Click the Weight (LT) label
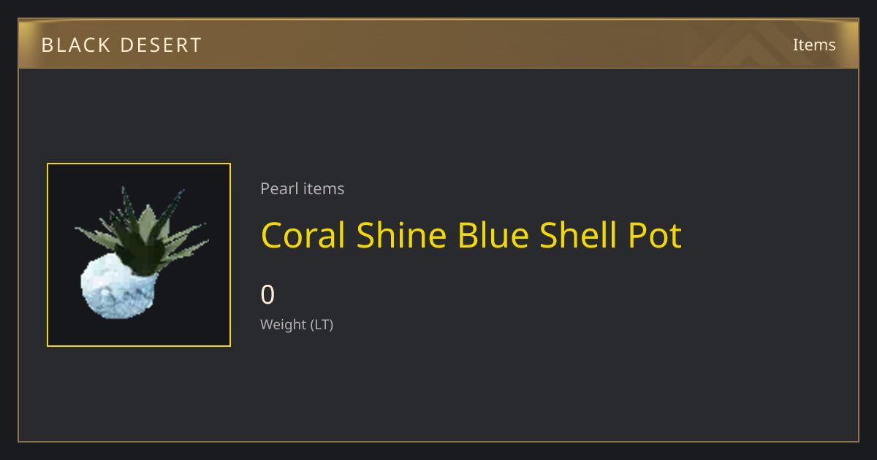The width and height of the screenshot is (877, 460). pos(297,324)
